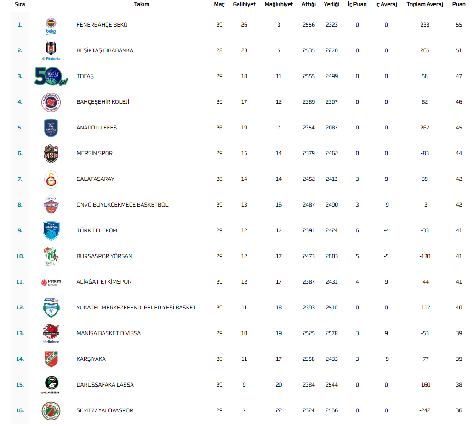Click the Darüşşafaka Lassa team logo

[x=51, y=385]
